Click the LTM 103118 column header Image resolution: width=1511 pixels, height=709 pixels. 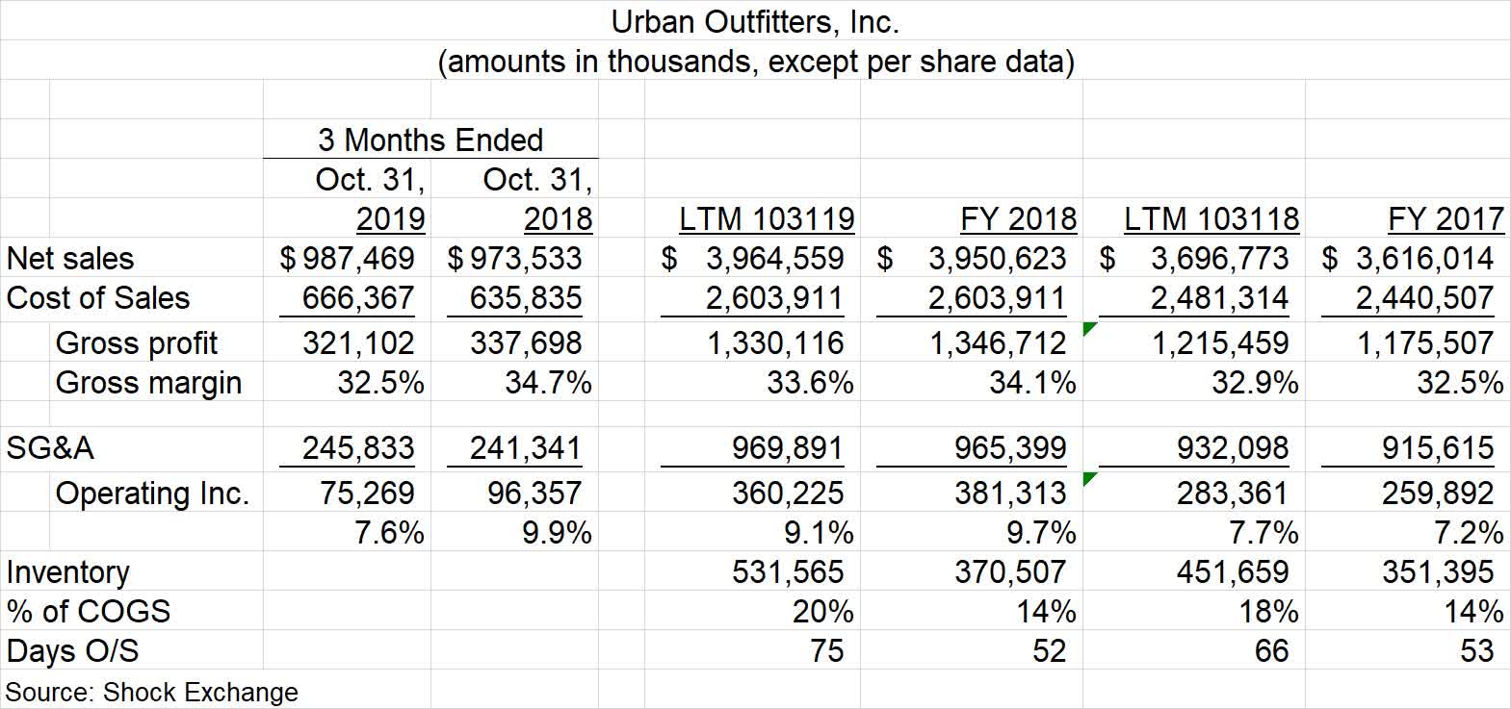(1211, 219)
